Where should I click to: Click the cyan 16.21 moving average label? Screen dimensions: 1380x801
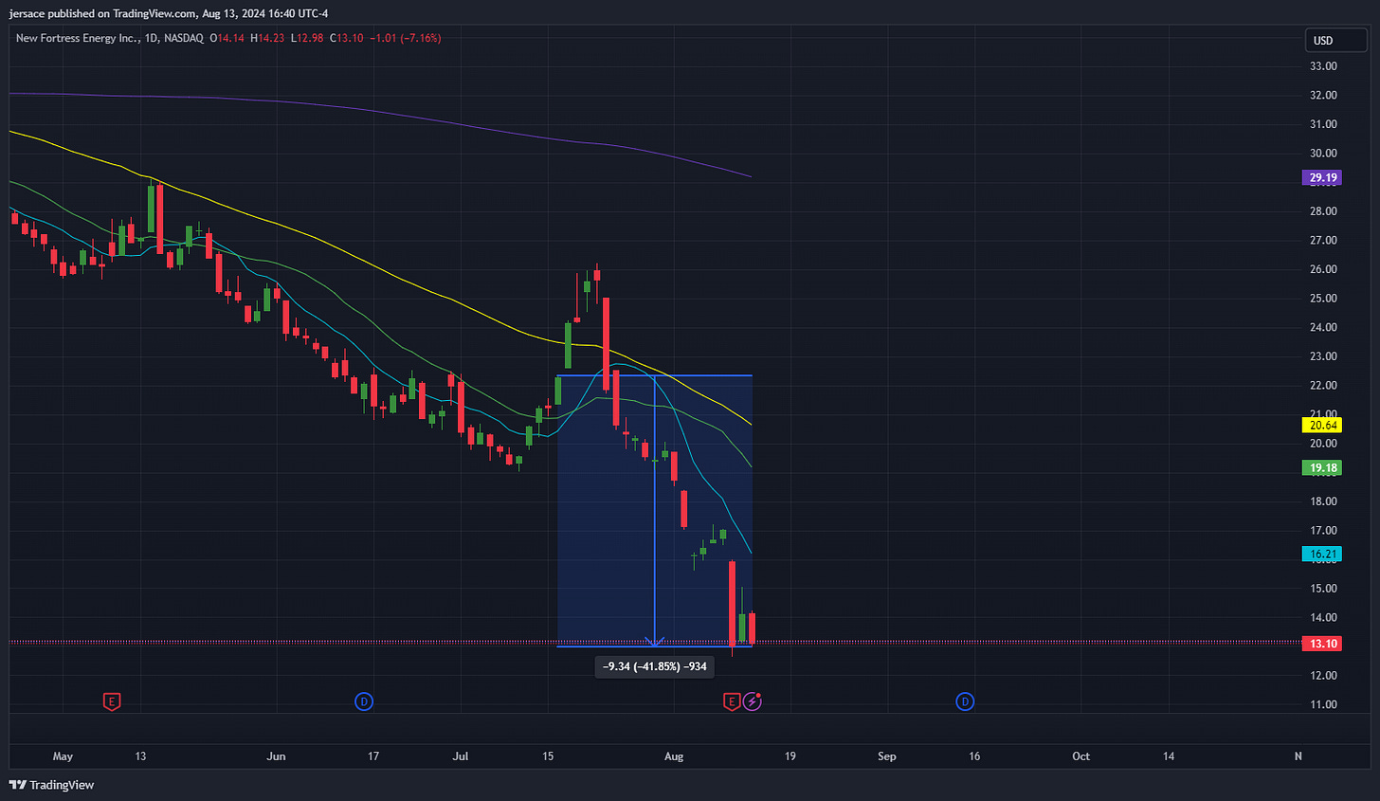(1323, 555)
